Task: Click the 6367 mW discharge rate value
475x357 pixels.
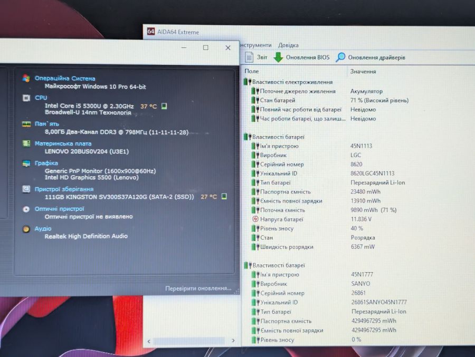Action: [x=363, y=246]
